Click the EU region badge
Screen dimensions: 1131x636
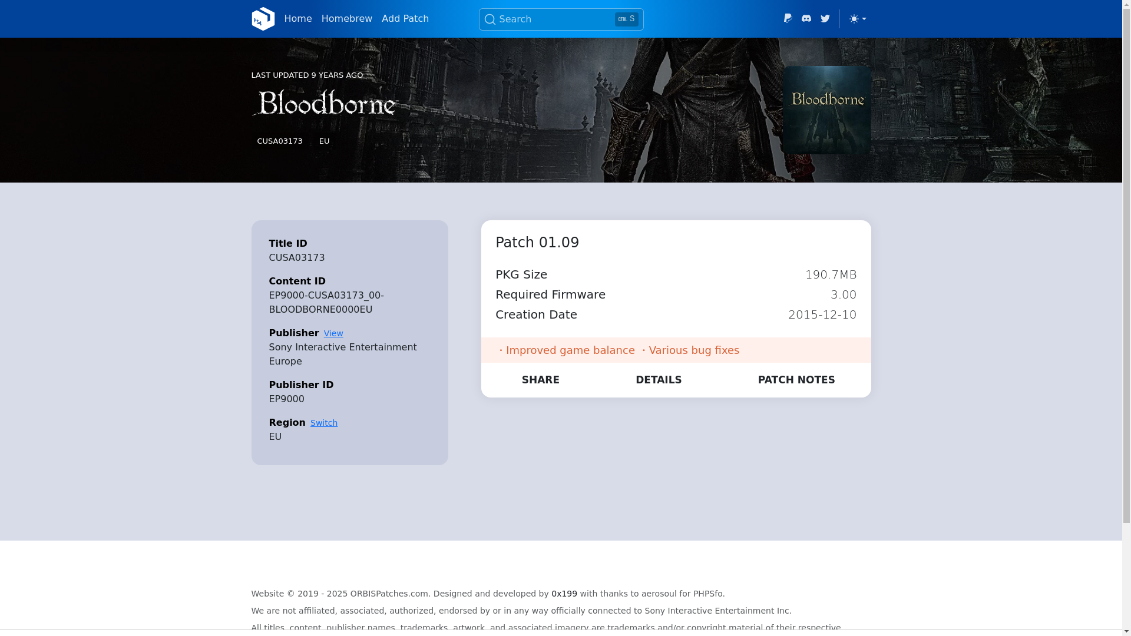pos(324,141)
